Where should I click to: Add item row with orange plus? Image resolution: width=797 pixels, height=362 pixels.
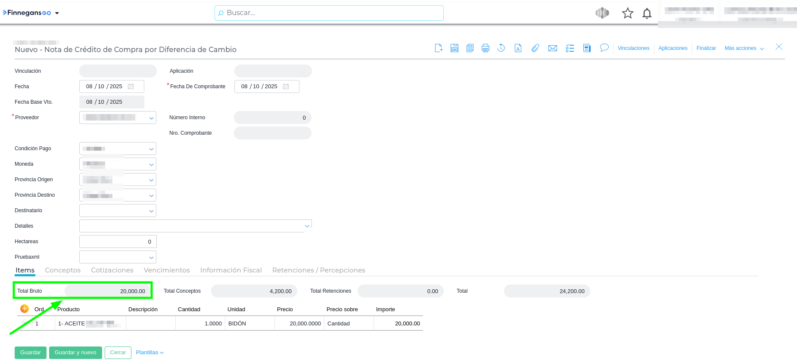pyautogui.click(x=25, y=309)
